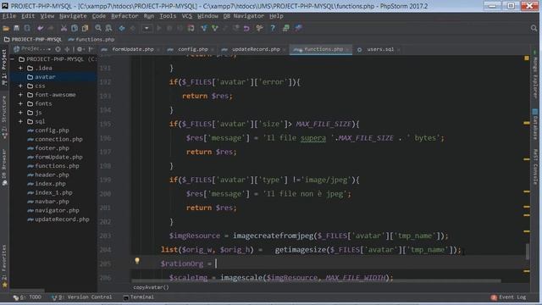Viewport: 542px width, 305px height.
Task: Expand the js folder
Action: [x=20, y=113]
